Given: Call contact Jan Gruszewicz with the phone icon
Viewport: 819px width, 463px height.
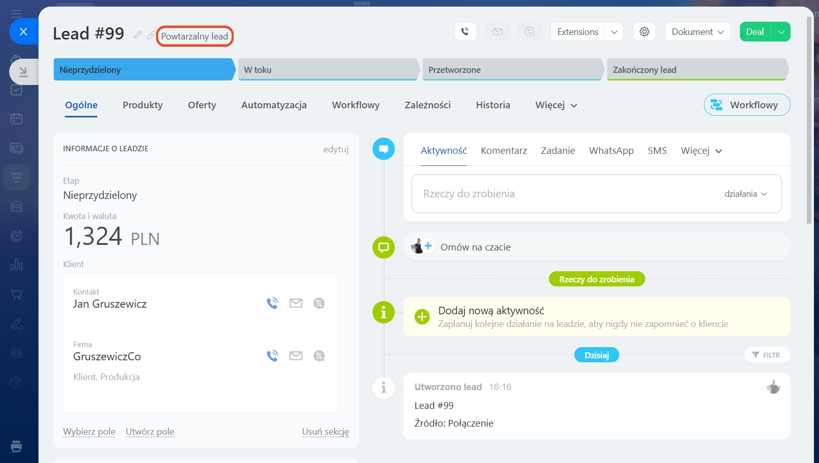Looking at the screenshot, I should pyautogui.click(x=273, y=303).
